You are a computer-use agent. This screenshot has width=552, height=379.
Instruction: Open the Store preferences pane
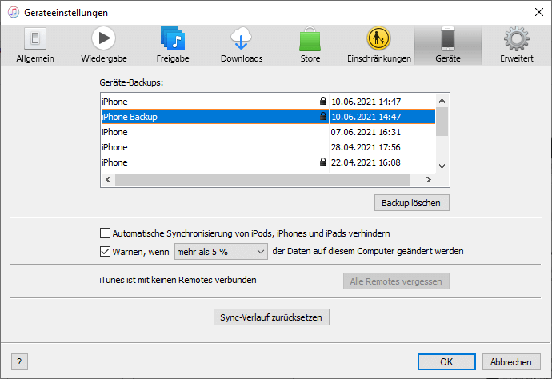[x=310, y=45]
